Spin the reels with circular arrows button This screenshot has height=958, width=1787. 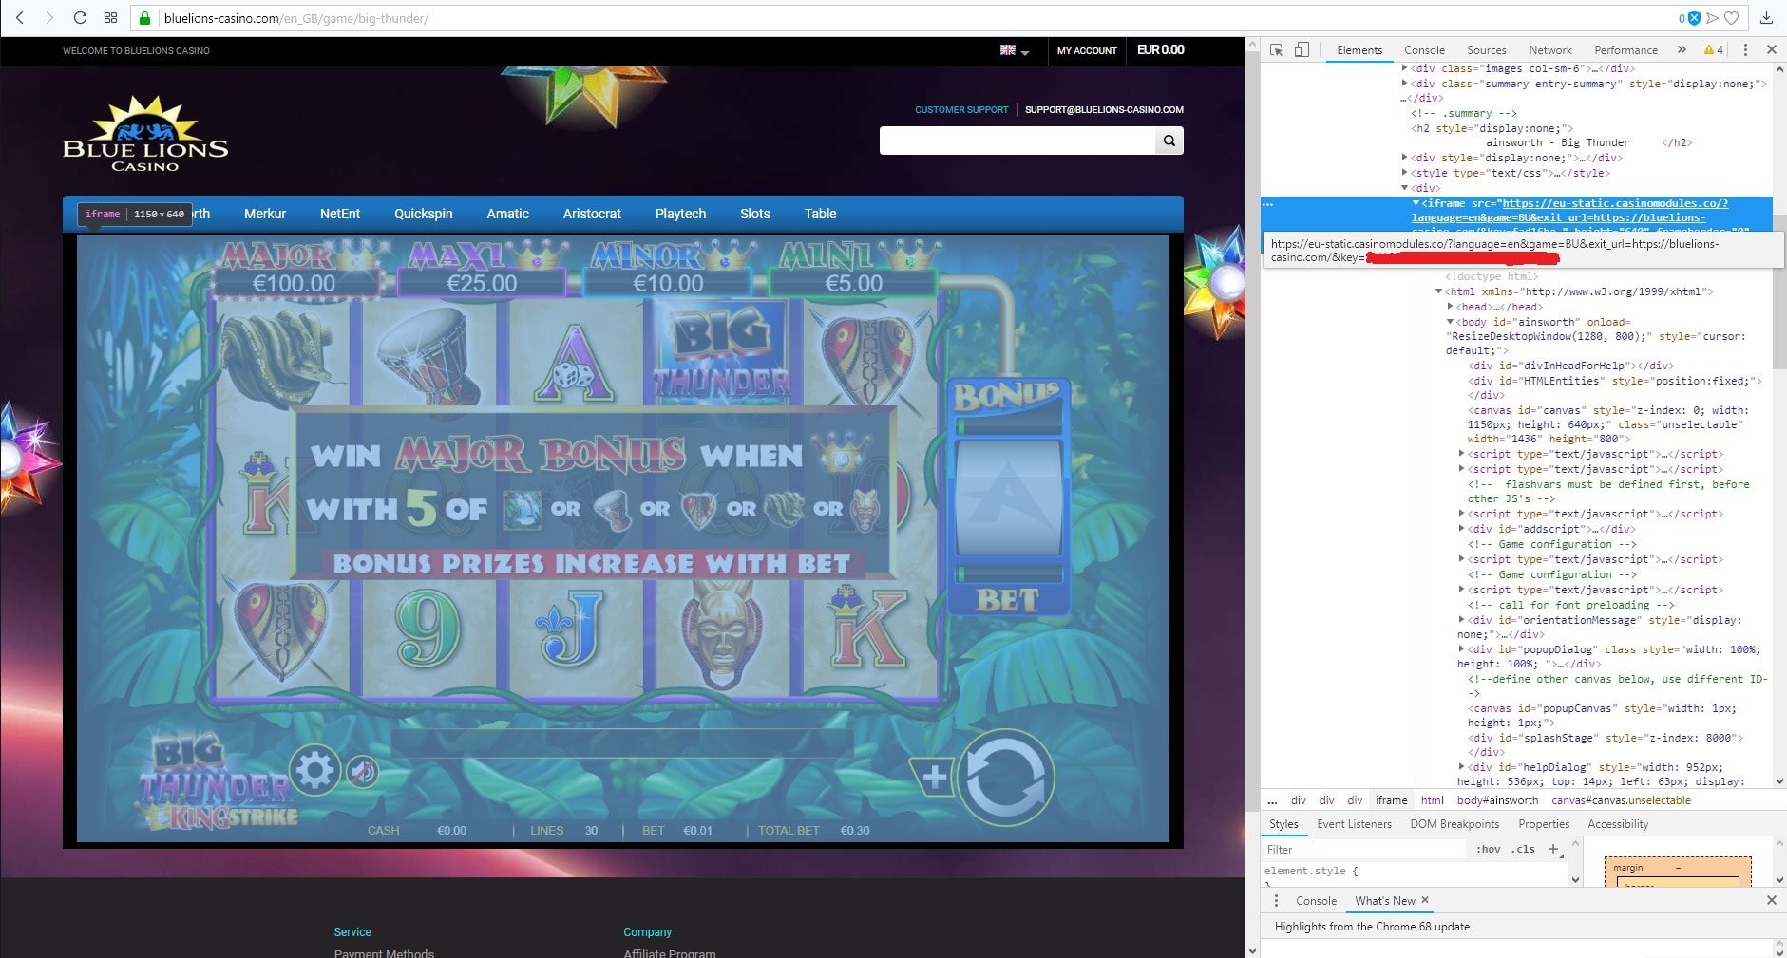pos(1006,777)
